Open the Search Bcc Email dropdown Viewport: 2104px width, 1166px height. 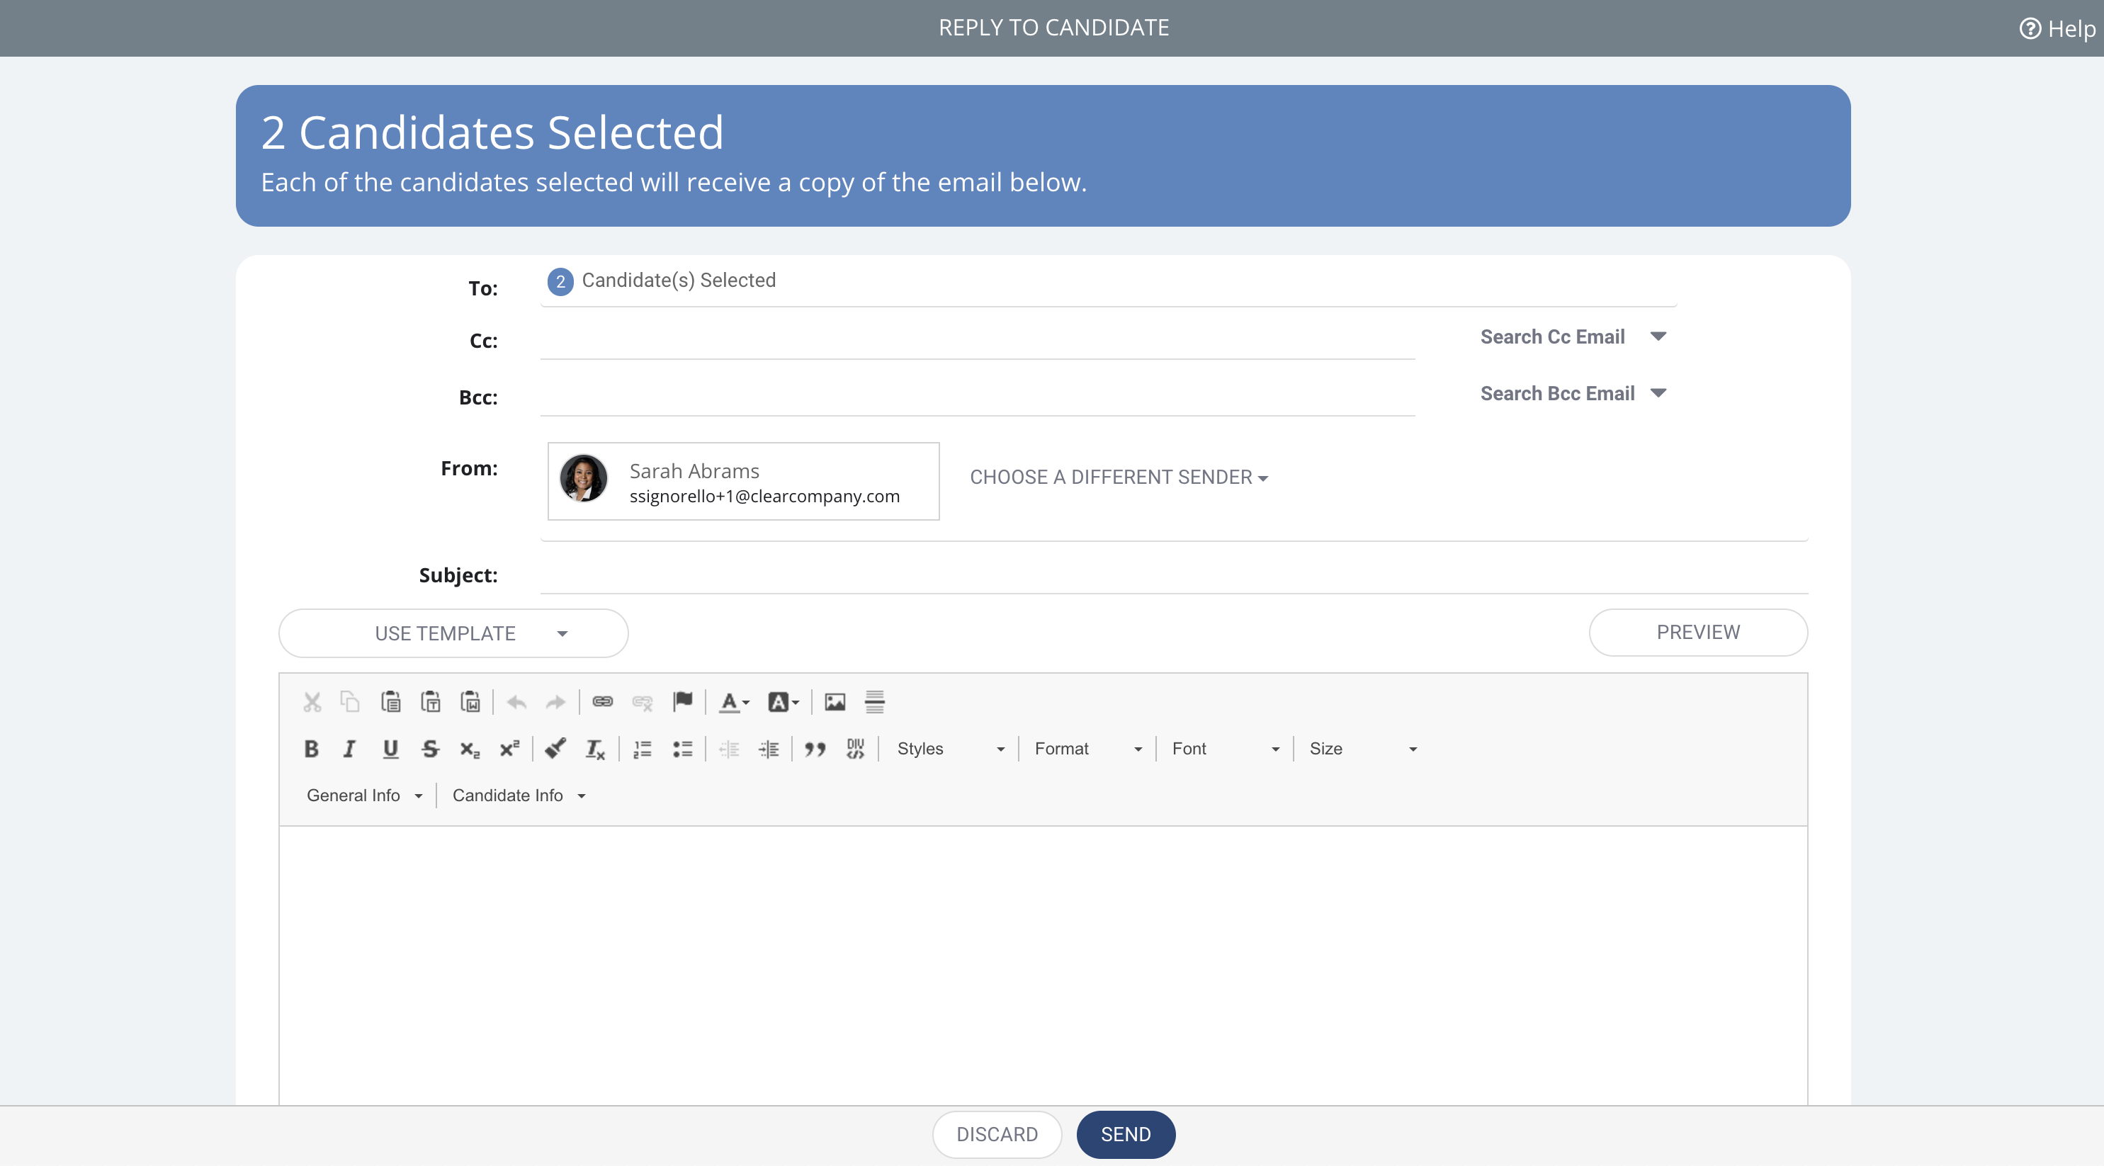(1573, 394)
